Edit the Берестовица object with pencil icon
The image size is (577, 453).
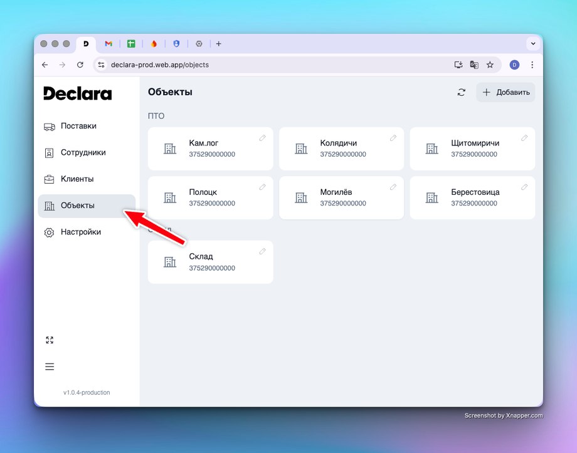click(x=524, y=187)
